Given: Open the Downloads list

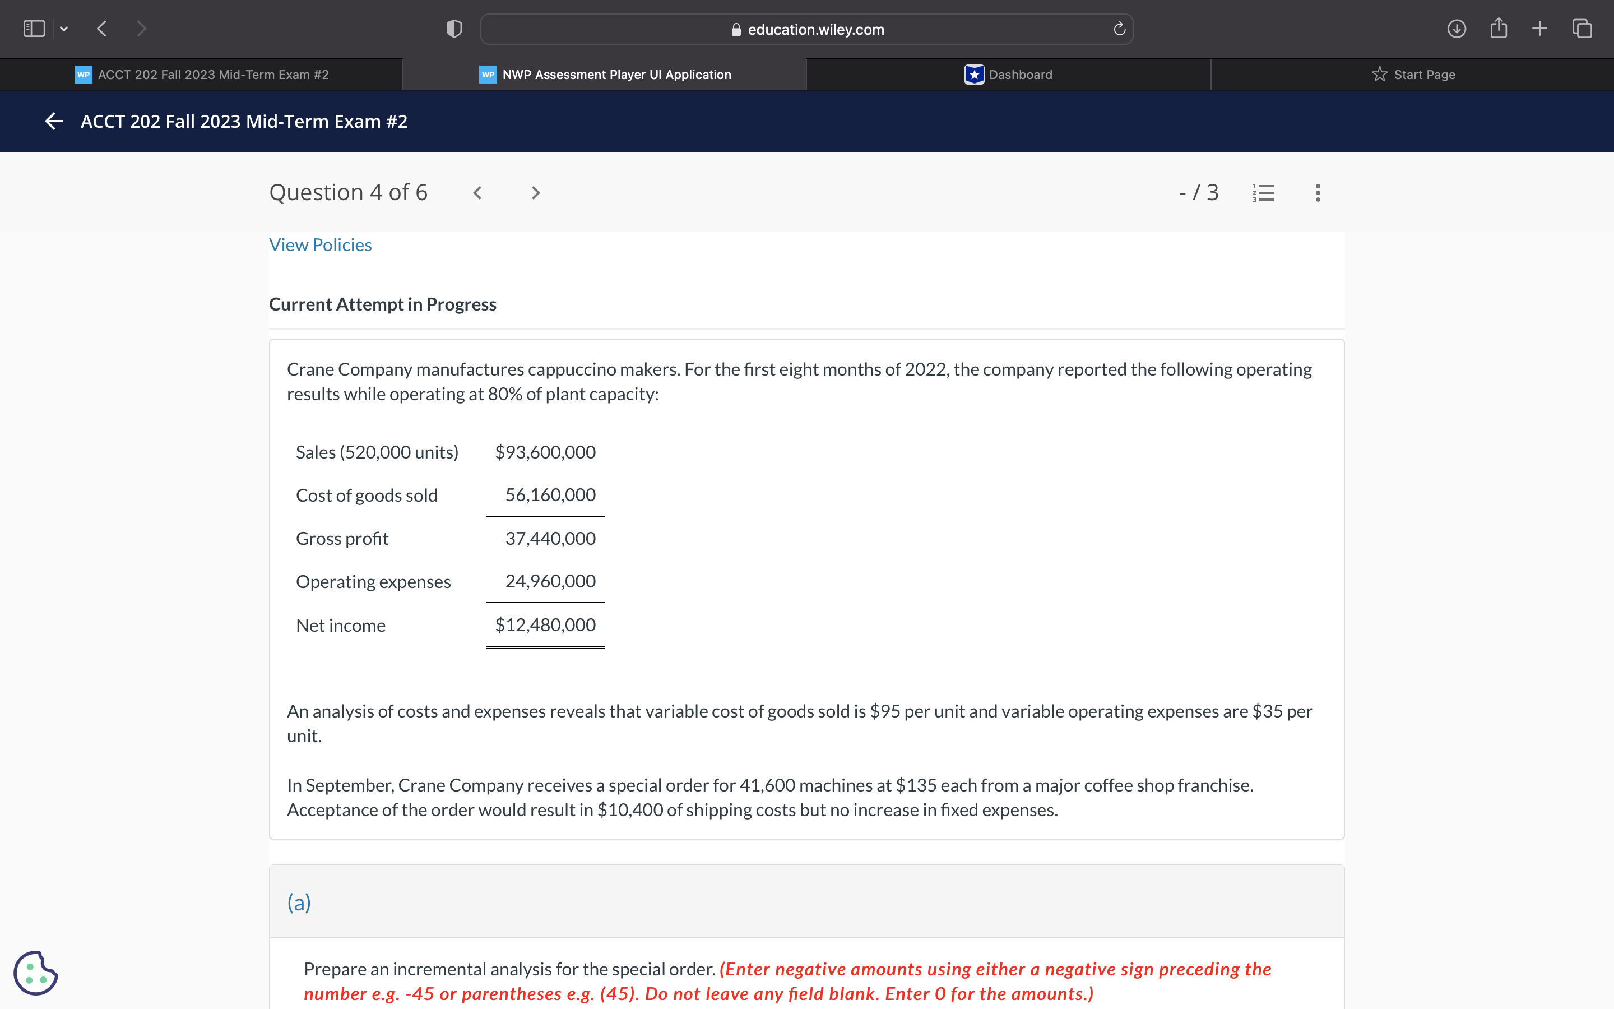Looking at the screenshot, I should pos(1457,28).
